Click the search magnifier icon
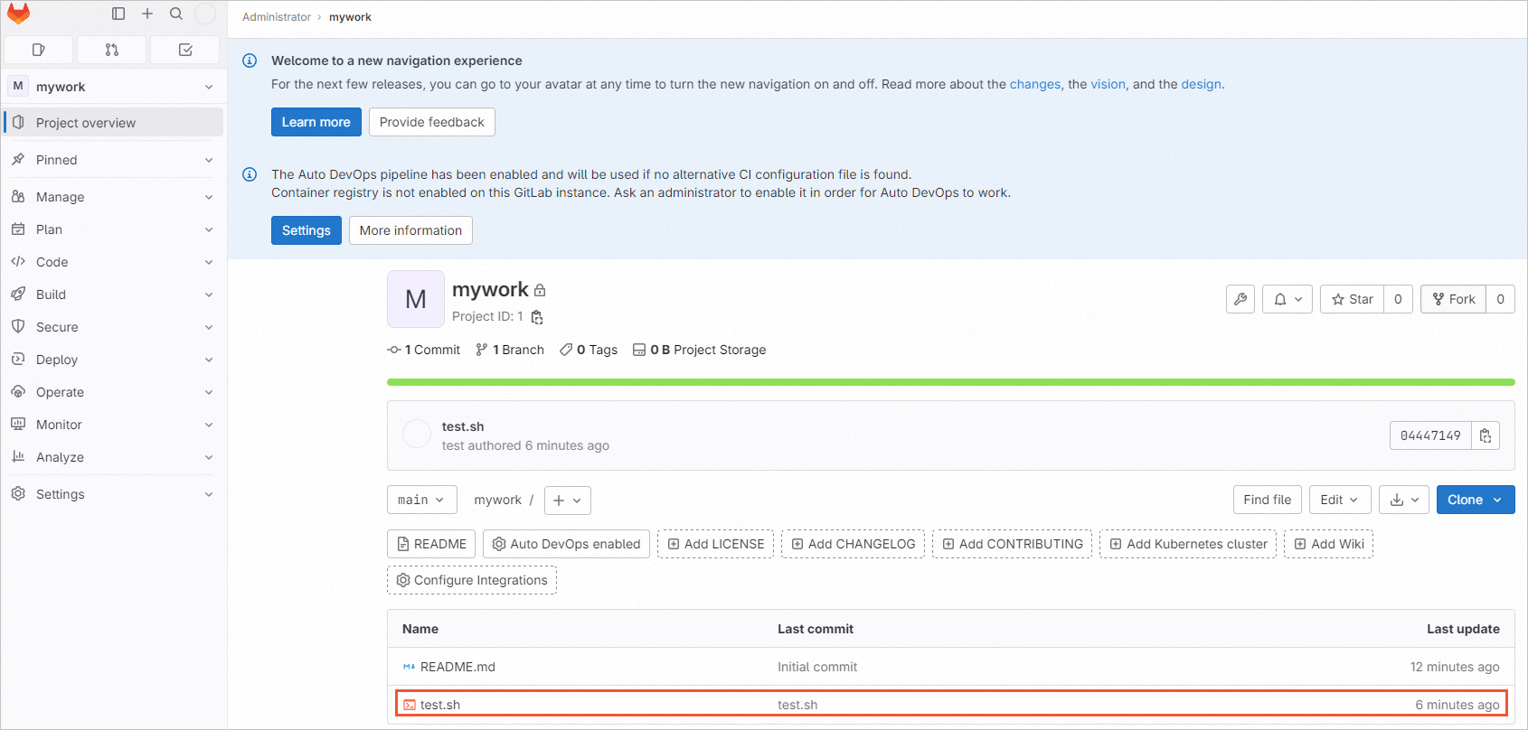The height and width of the screenshot is (730, 1528). [x=176, y=14]
